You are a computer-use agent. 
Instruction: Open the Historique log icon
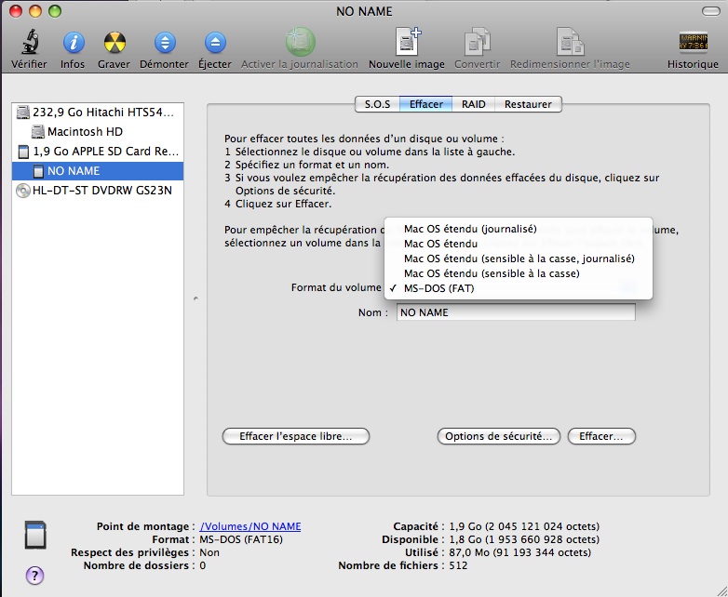694,42
